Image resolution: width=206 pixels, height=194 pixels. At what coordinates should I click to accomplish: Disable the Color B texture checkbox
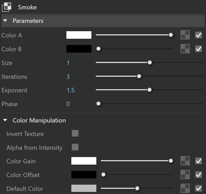198,49
